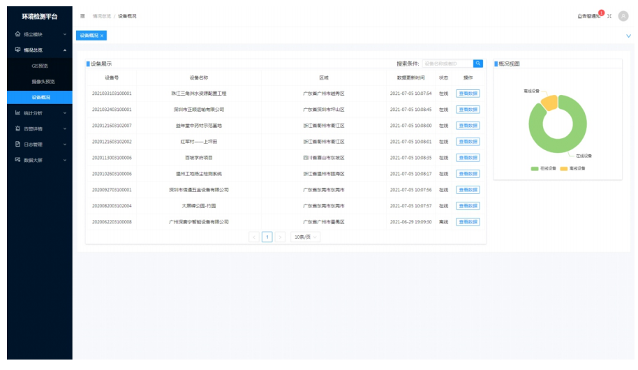
Task: Open the 10条/页 page size dropdown
Action: pos(305,237)
